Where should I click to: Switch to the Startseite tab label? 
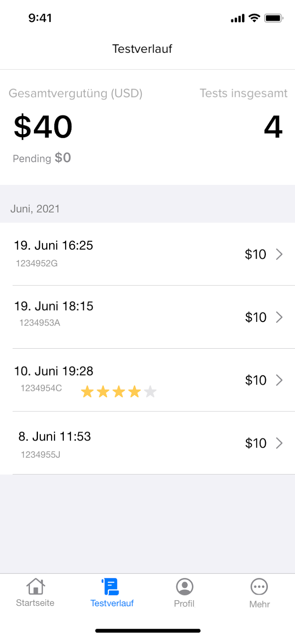click(x=35, y=603)
